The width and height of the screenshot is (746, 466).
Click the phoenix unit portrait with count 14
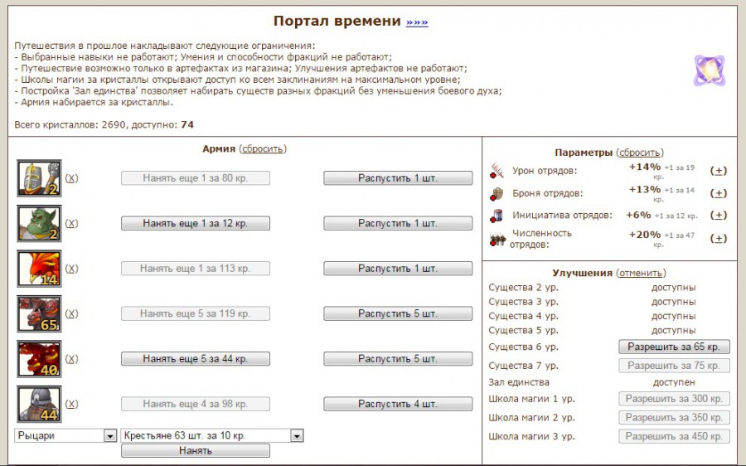click(39, 269)
